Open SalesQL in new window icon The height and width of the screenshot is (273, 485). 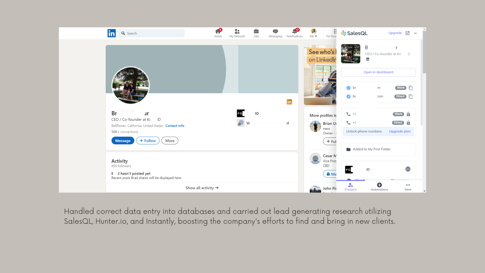[407, 33]
